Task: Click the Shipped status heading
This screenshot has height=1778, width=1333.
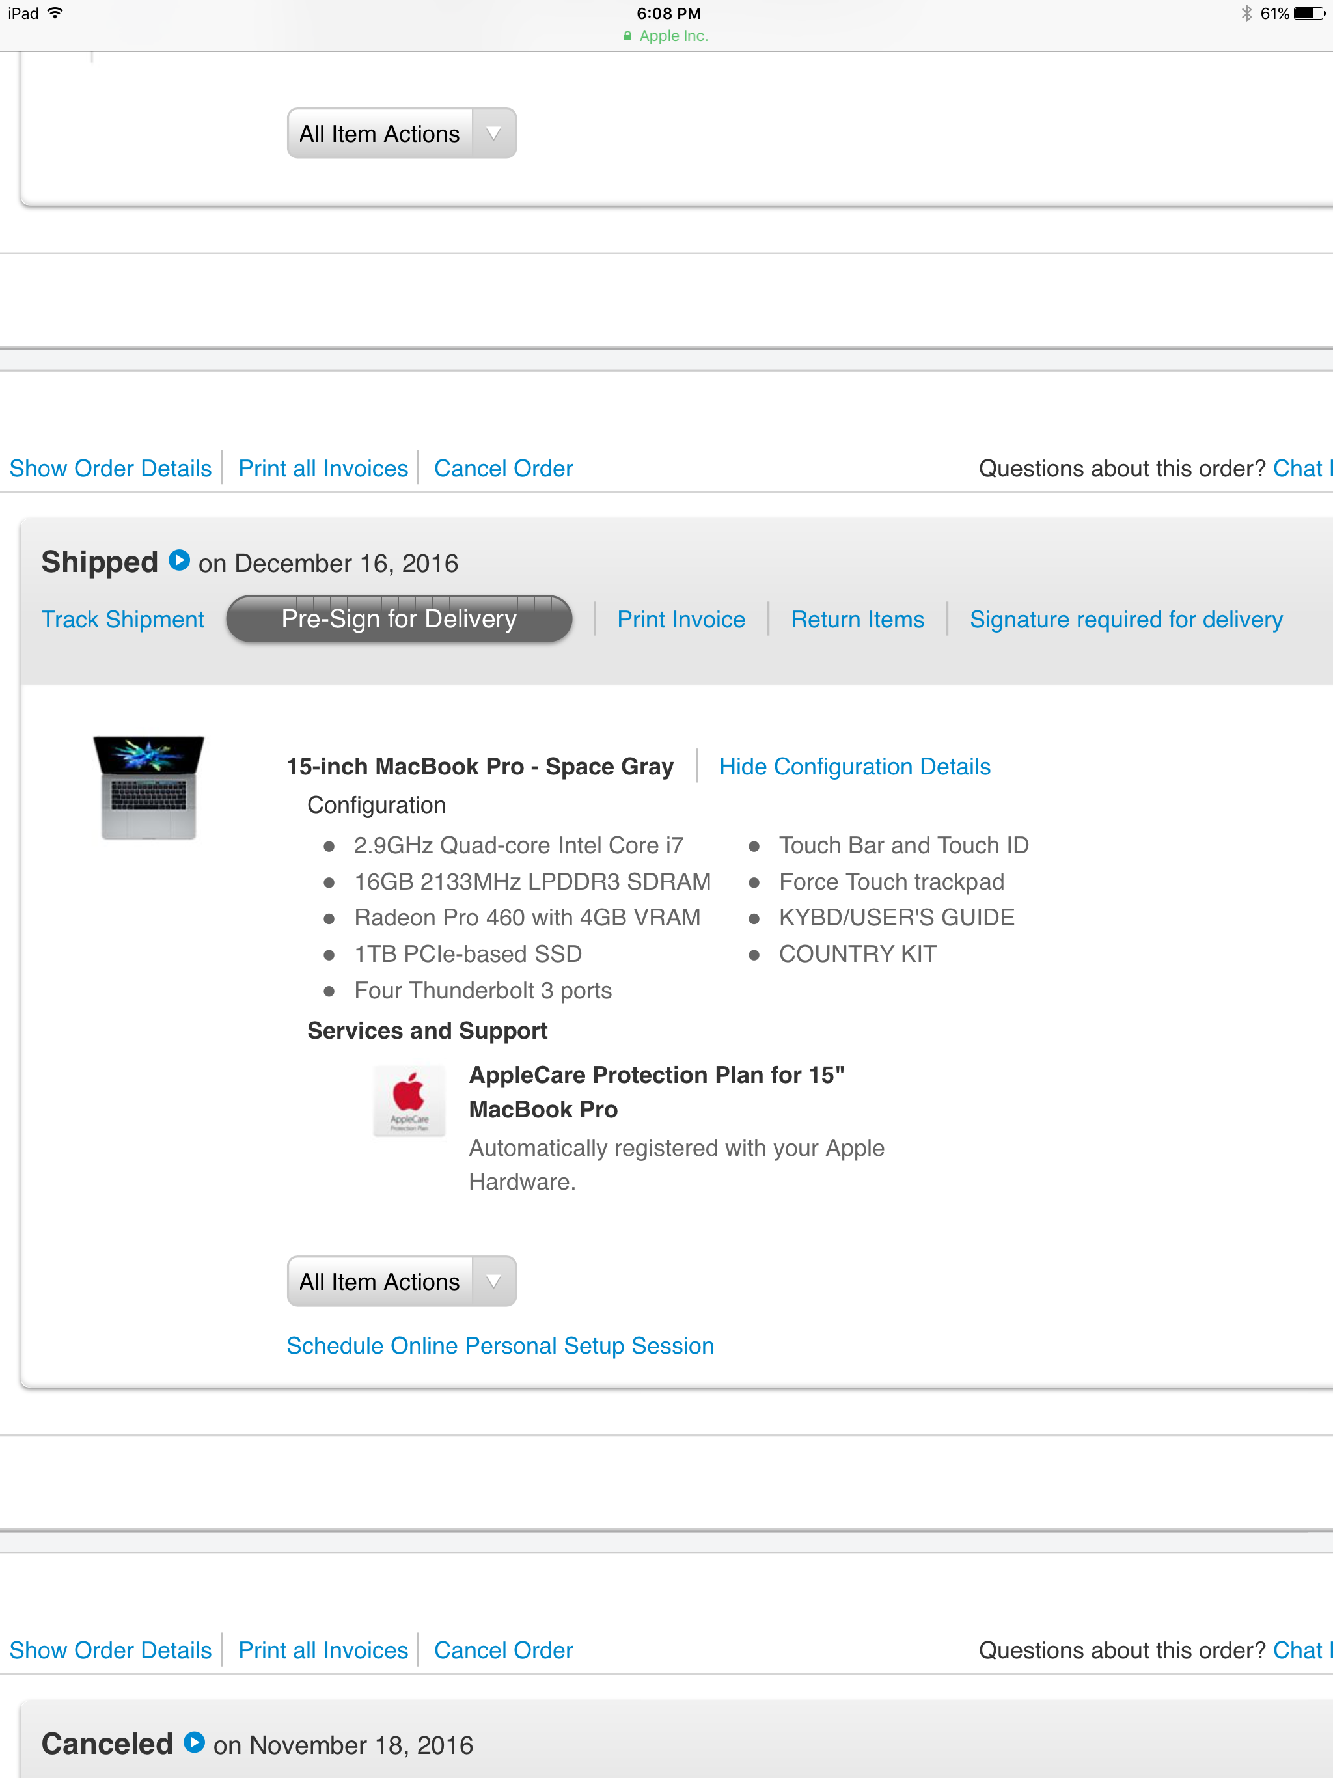Action: (x=100, y=562)
